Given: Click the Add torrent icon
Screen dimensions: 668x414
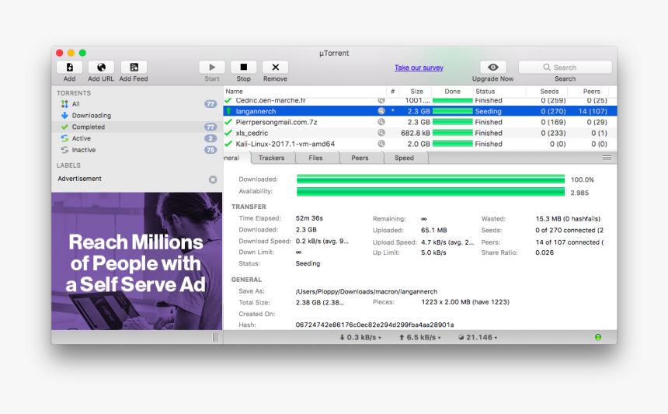Looking at the screenshot, I should pyautogui.click(x=69, y=68).
